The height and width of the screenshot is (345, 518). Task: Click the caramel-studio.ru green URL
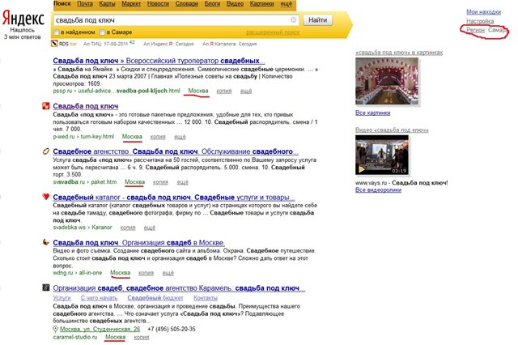[x=75, y=337]
